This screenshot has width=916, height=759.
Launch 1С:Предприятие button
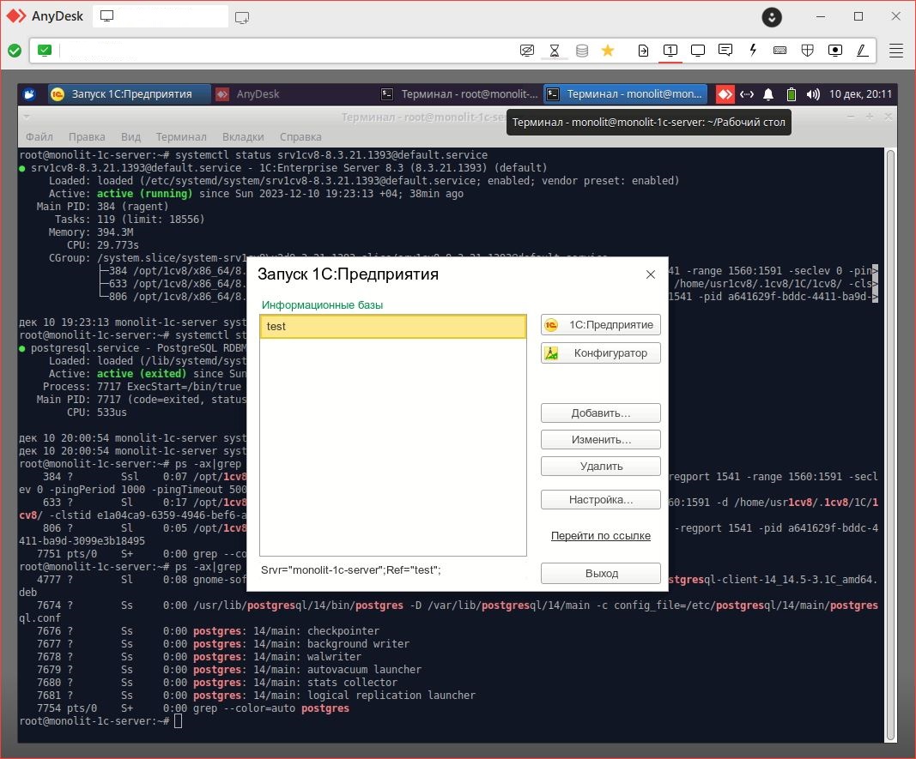pos(601,325)
